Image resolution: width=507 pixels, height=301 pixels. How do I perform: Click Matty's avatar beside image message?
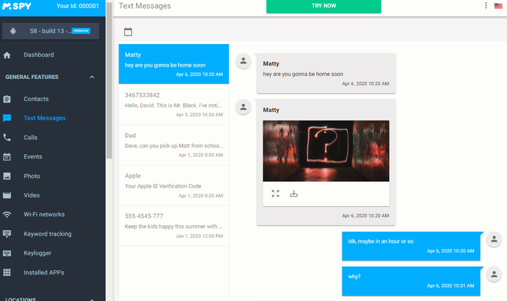(244, 107)
